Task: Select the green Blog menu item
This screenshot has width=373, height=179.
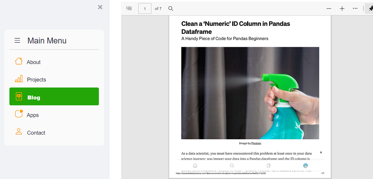Action: [x=54, y=96]
